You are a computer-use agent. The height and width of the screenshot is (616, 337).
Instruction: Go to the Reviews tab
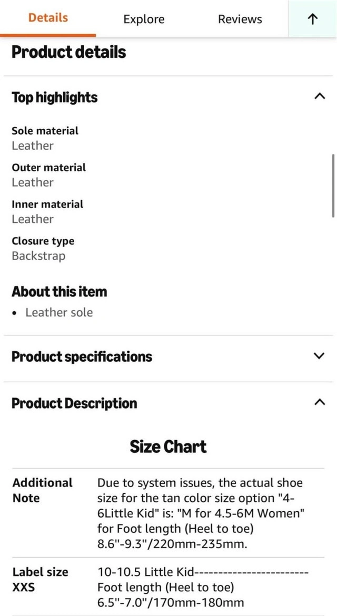coord(240,19)
